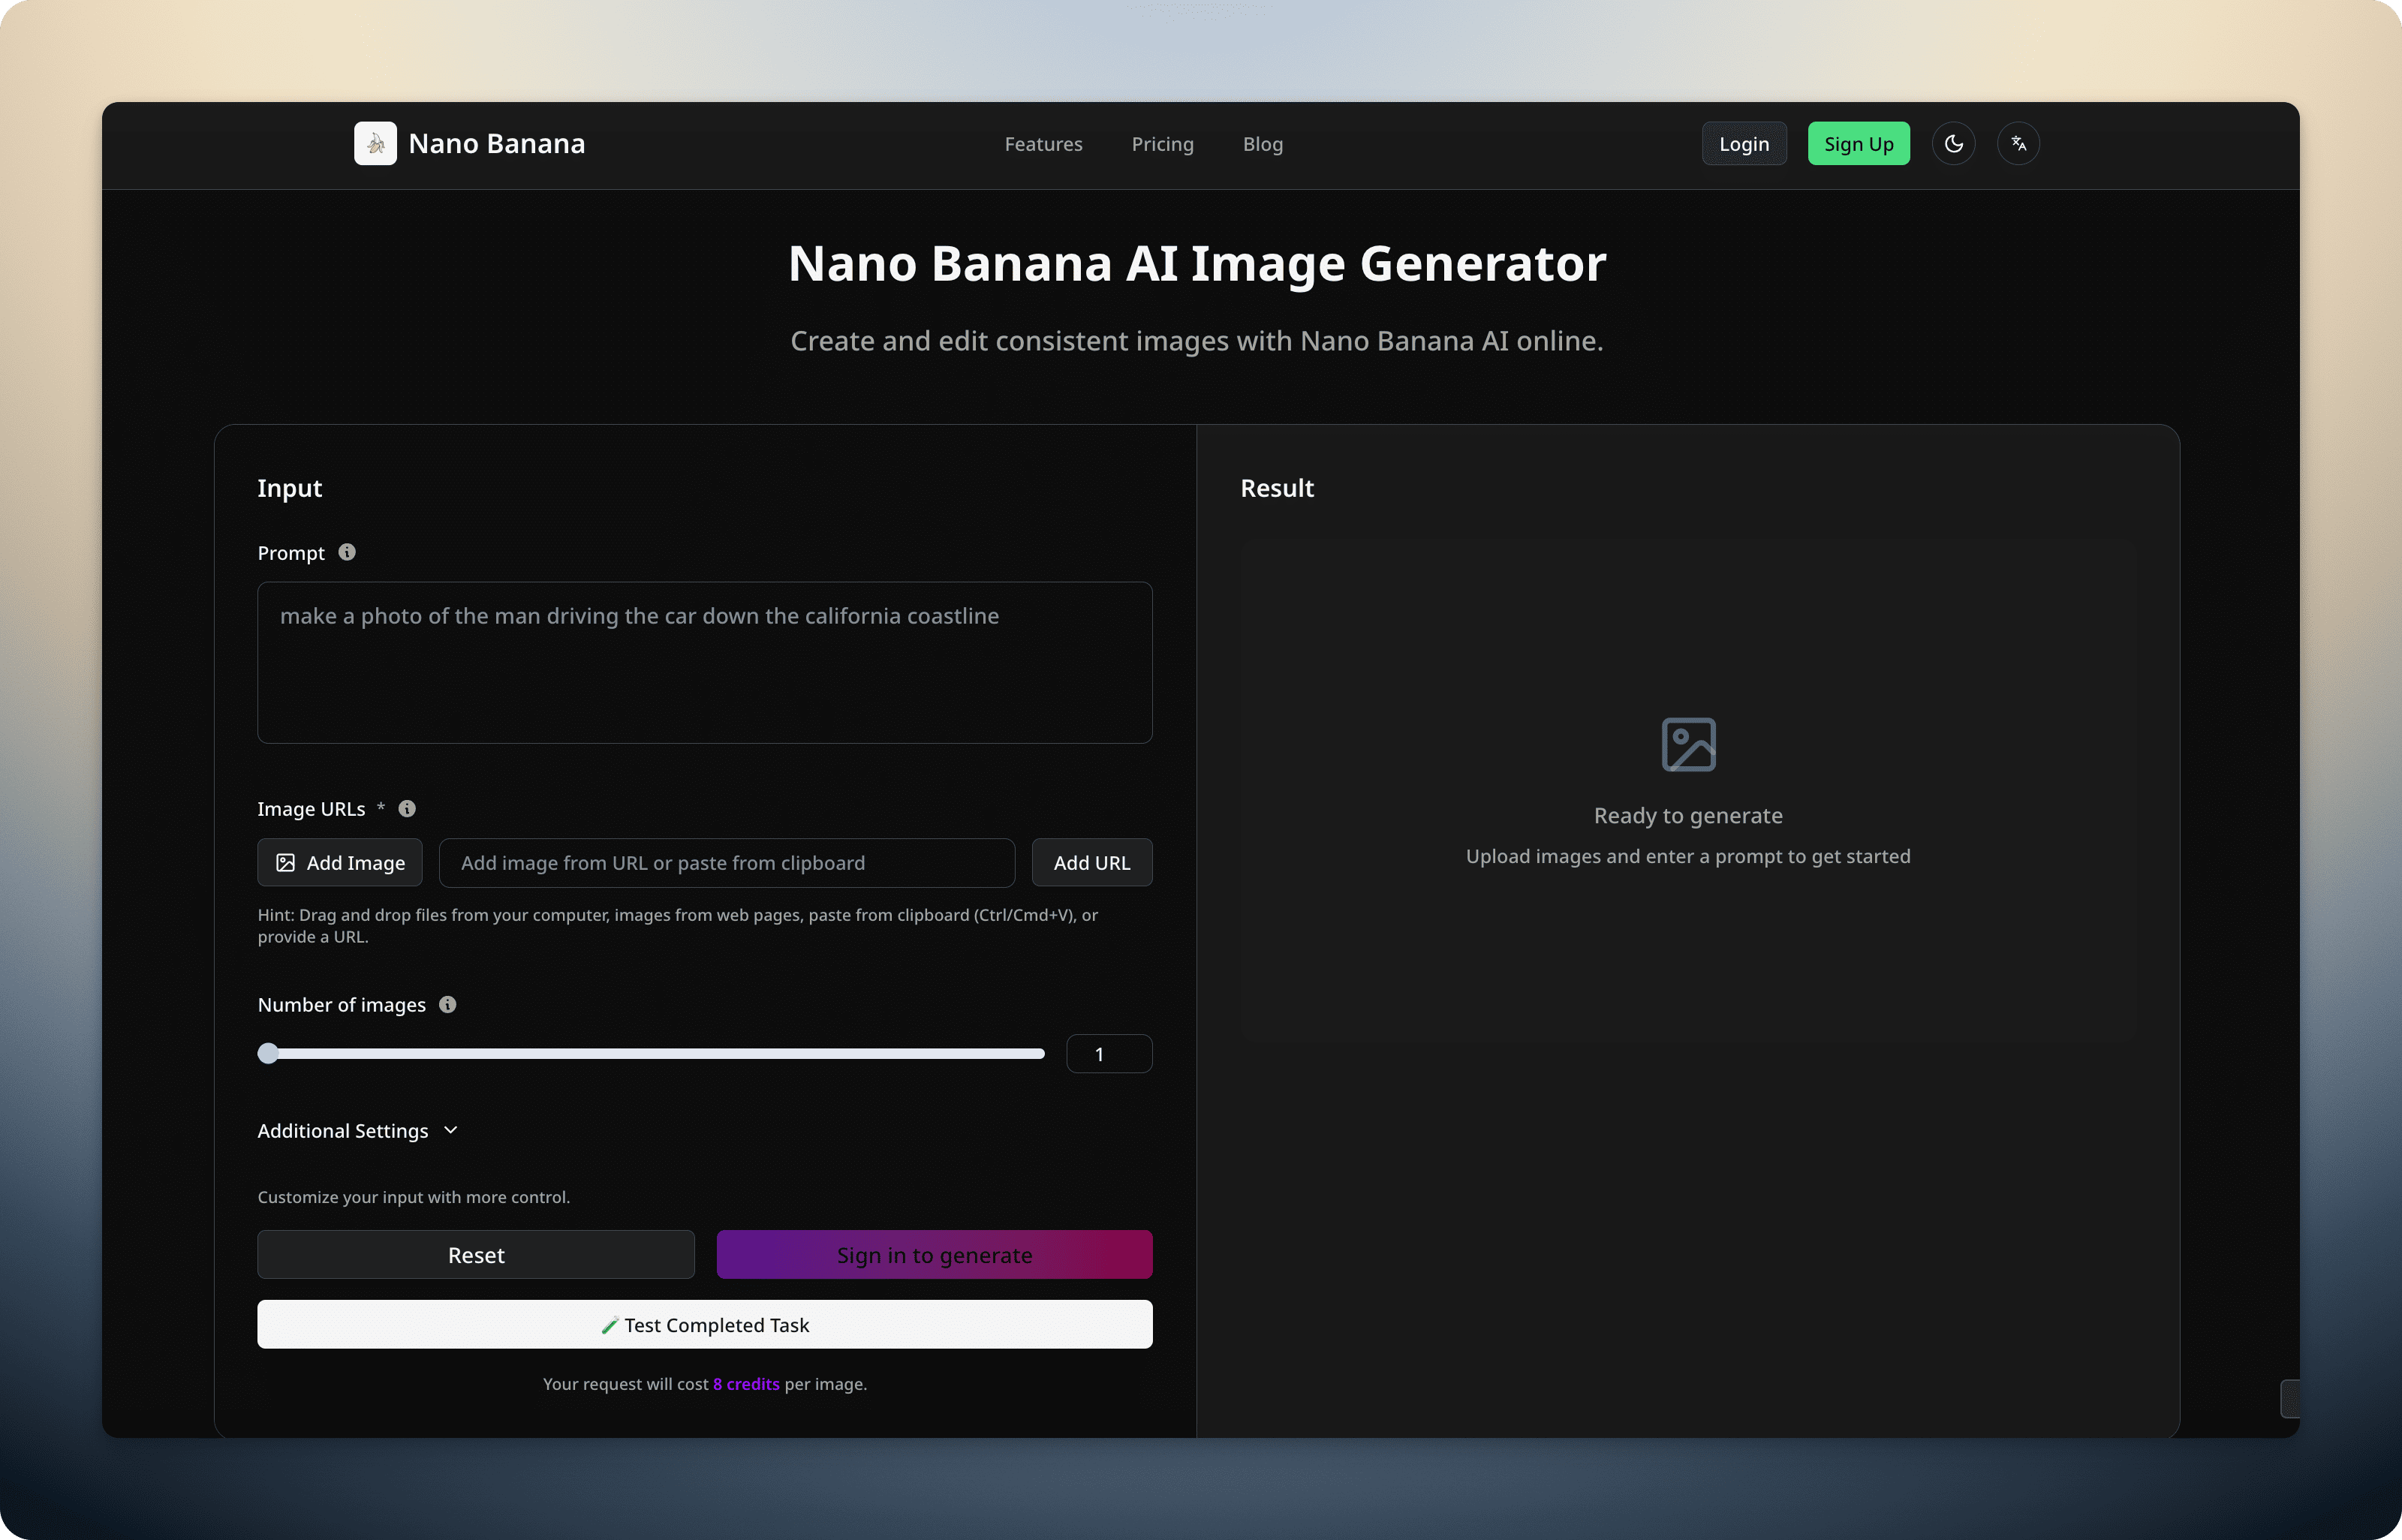The height and width of the screenshot is (1540, 2402).
Task: Run the Test Completed Task button
Action: coord(705,1324)
